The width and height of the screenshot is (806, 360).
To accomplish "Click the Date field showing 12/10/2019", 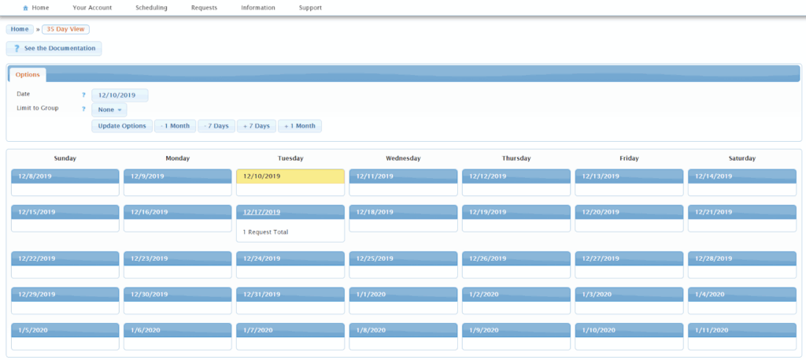I will click(120, 95).
